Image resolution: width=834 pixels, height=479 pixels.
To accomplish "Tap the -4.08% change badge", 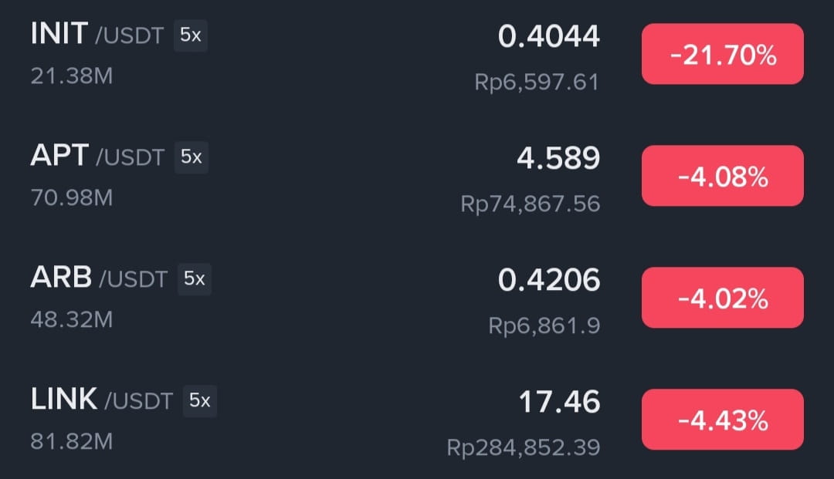I will click(722, 176).
